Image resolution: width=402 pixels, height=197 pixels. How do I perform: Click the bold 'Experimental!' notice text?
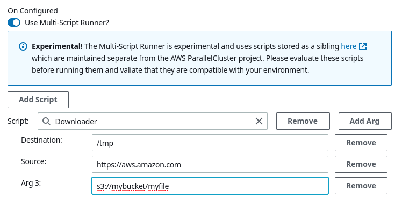coord(57,46)
